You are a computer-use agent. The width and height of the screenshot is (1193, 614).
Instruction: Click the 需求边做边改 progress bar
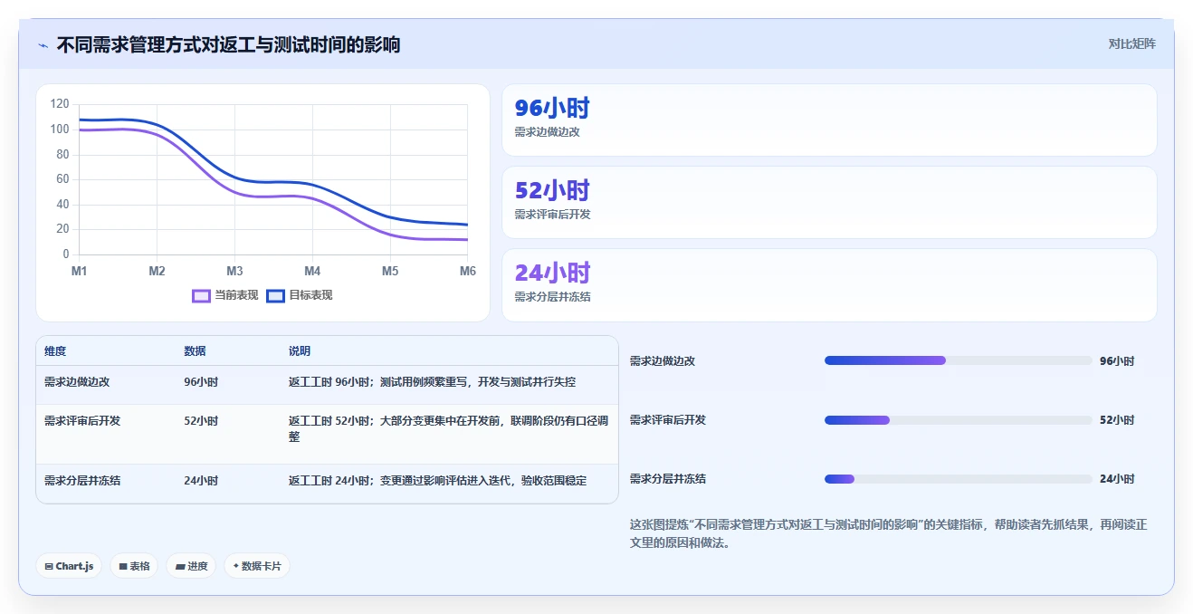click(959, 360)
